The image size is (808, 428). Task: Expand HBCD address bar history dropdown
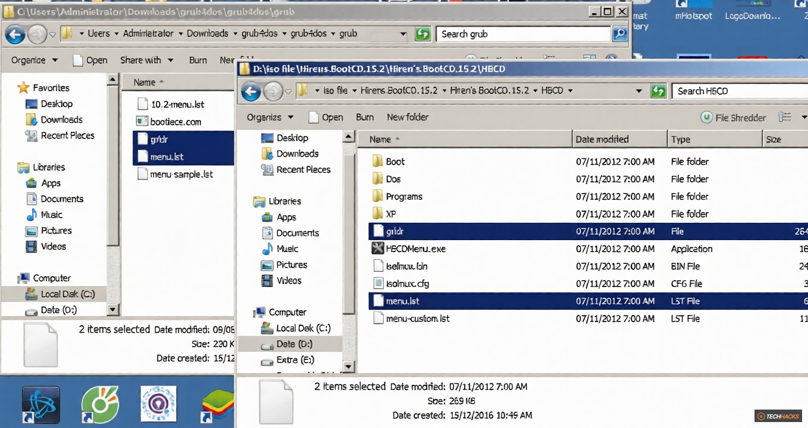[639, 91]
